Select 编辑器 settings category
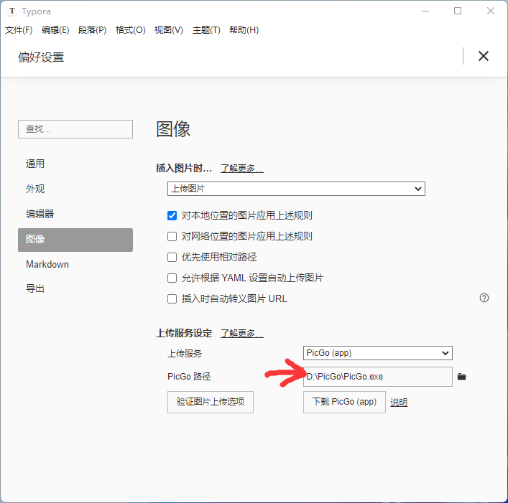Screen dimensions: 508x503 click(x=75, y=214)
